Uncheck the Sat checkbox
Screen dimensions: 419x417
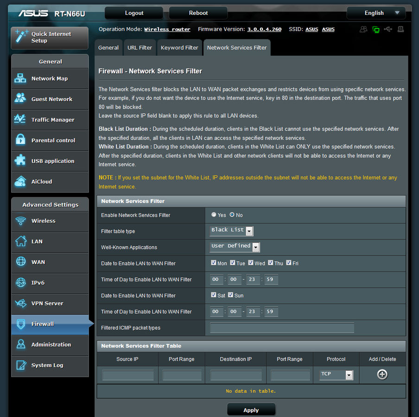pyautogui.click(x=214, y=295)
